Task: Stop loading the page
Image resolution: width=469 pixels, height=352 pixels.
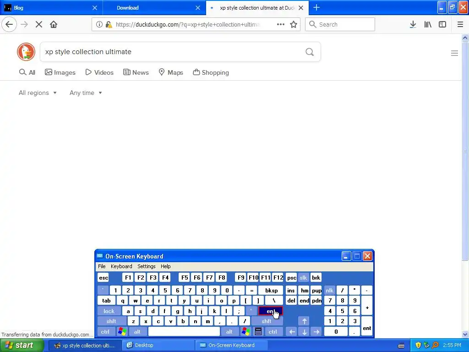Action: point(39,25)
